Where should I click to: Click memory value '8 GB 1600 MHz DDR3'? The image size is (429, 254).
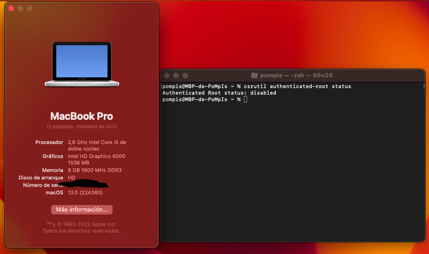[94, 170]
